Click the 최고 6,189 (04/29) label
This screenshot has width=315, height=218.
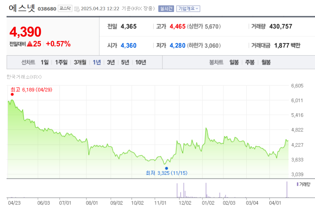pyautogui.click(x=31, y=89)
